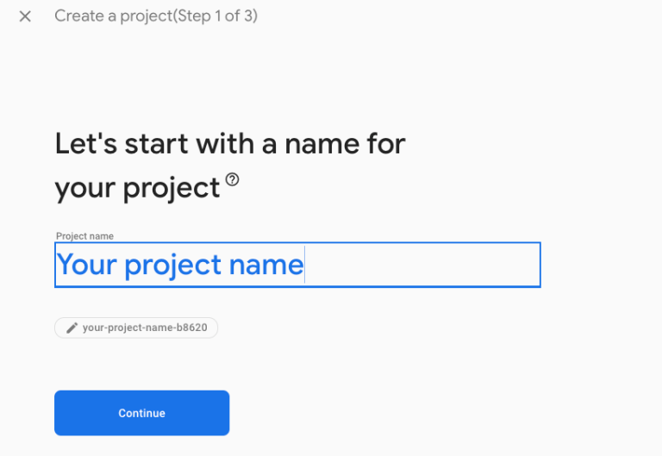
Task: Place cursor on the word "name" in input
Action: (266, 265)
